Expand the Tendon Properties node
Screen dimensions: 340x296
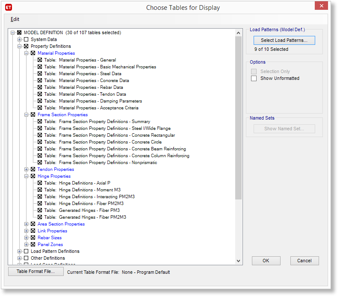point(26,169)
